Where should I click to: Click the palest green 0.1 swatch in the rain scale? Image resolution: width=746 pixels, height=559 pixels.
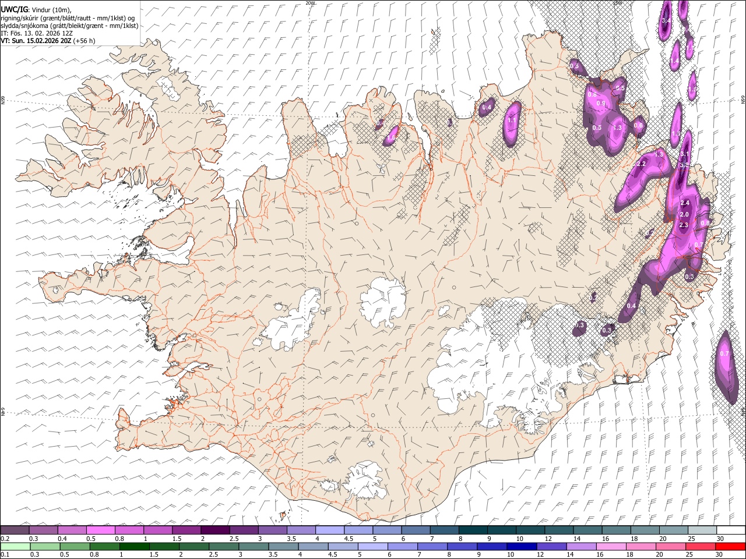click(x=15, y=547)
